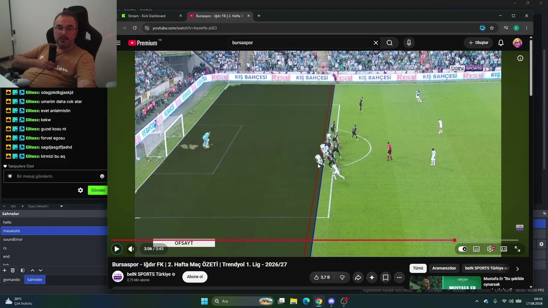
Task: Zoom out the OBS preview
Action: (x=4, y=206)
